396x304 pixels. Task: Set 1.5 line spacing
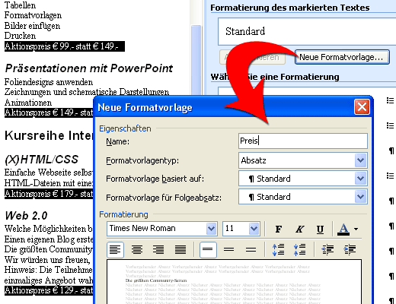(x=229, y=250)
